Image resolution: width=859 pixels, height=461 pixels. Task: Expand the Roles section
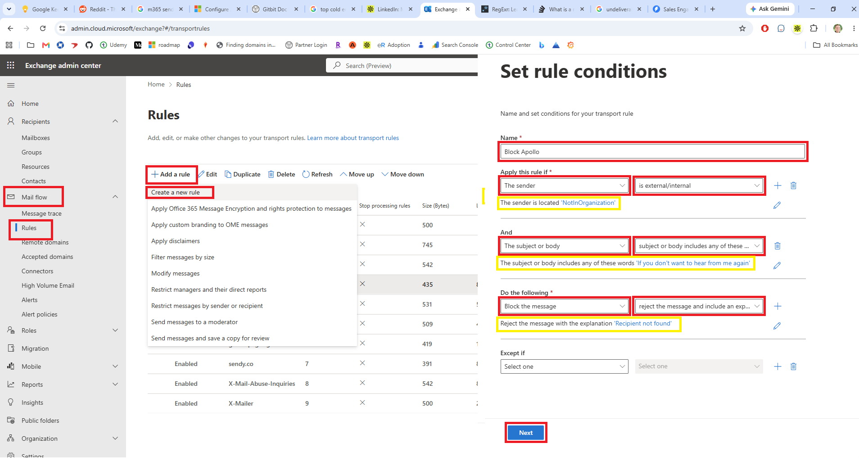tap(115, 330)
